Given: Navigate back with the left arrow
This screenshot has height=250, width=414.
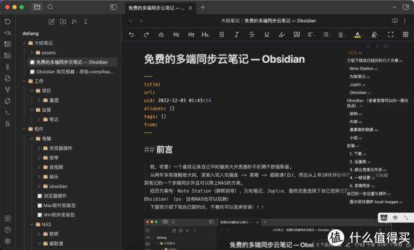Looking at the screenshot, I should pyautogui.click(x=130, y=21).
